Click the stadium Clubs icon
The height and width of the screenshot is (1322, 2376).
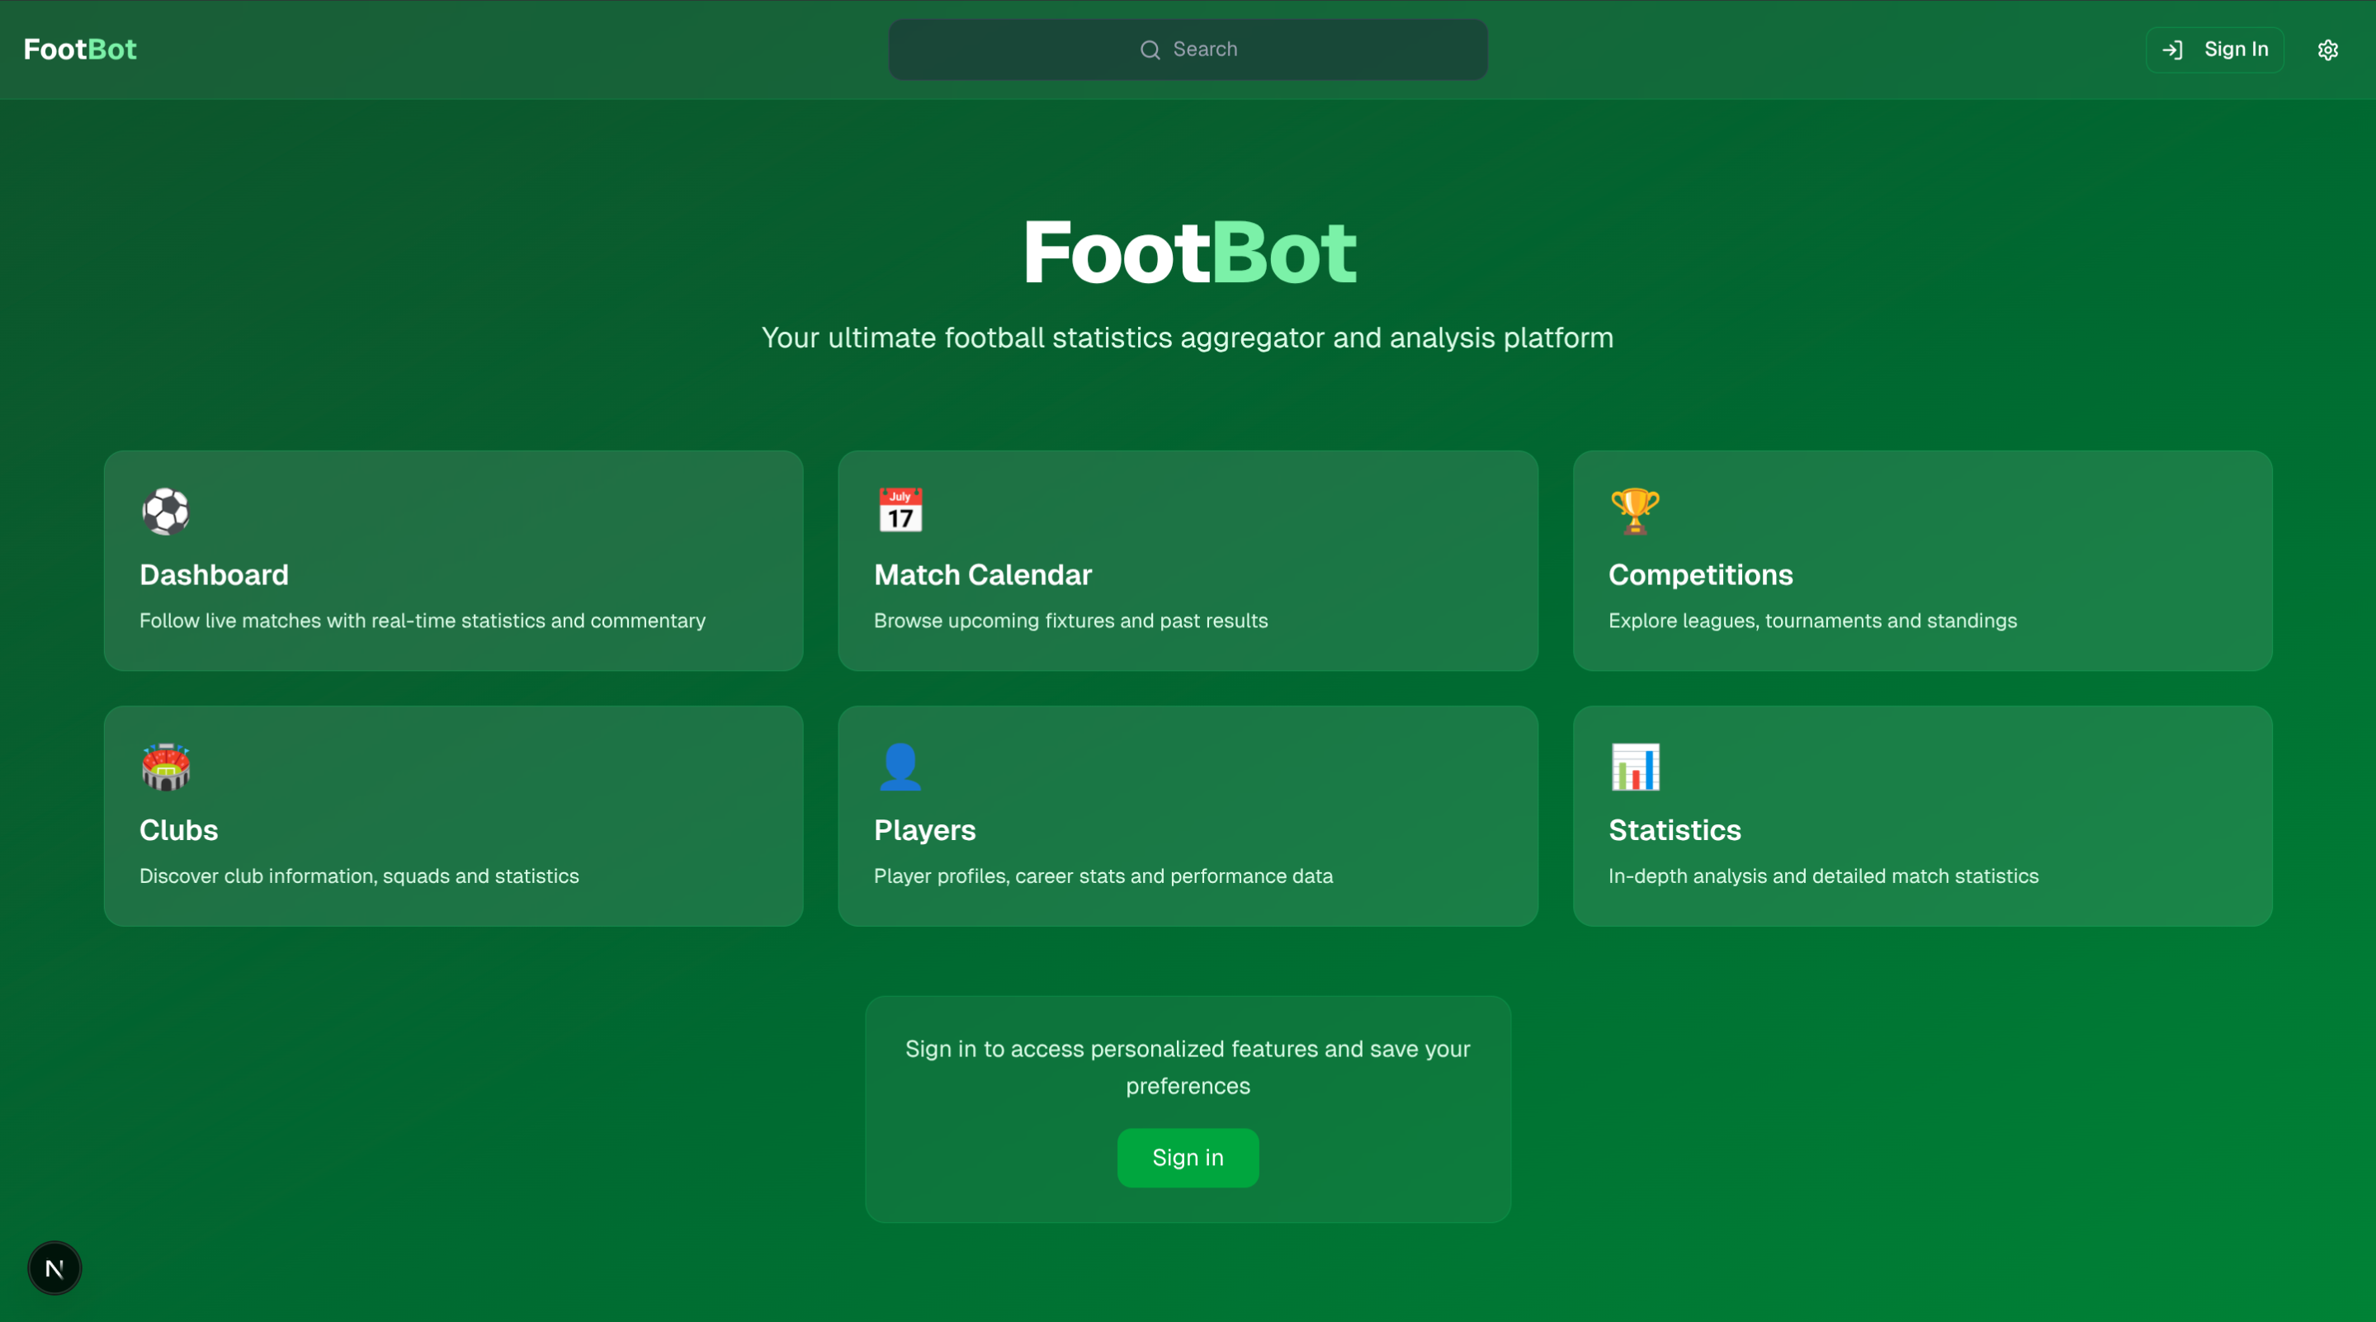coord(166,767)
